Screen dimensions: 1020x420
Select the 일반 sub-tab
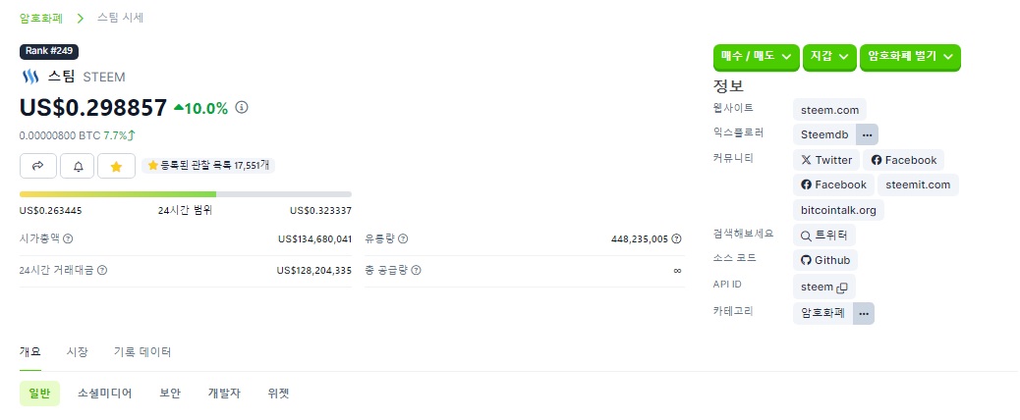click(39, 394)
